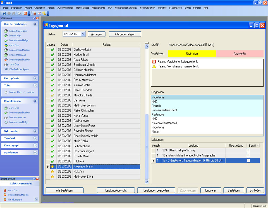Click the person icon in the toolbar
The width and height of the screenshot is (268, 208).
pyautogui.click(x=35, y=13)
